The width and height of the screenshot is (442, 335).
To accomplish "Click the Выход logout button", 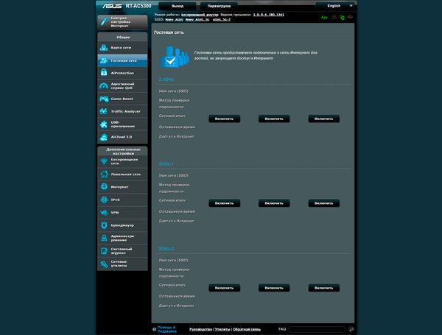I will 178,6.
